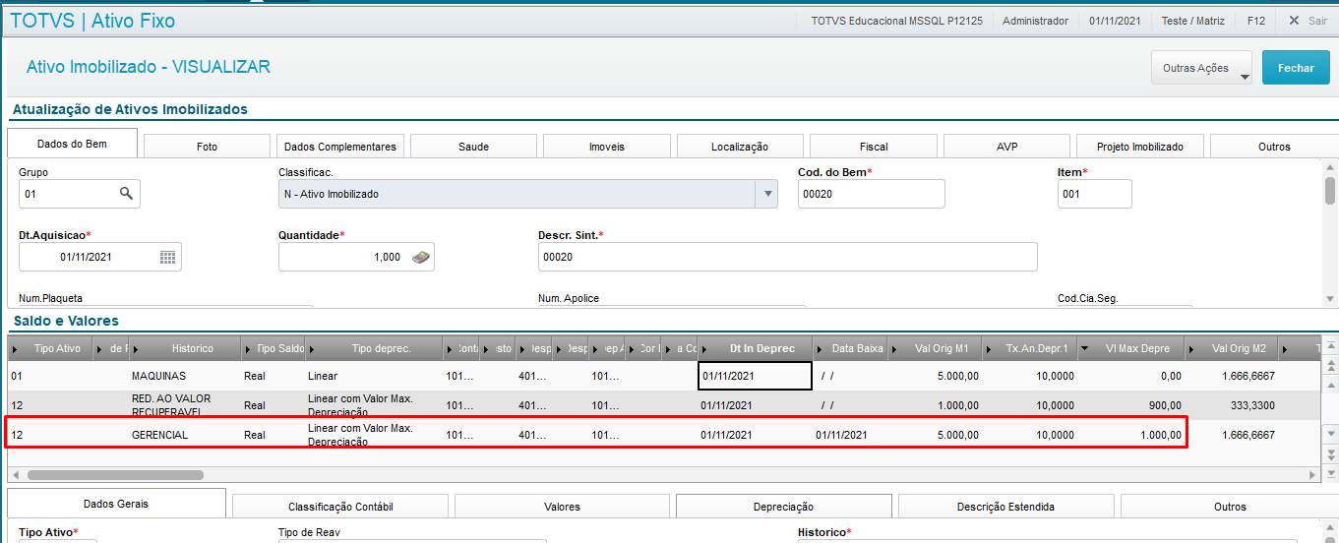
Task: Click the Tipo Saldo column header
Action: (274, 348)
